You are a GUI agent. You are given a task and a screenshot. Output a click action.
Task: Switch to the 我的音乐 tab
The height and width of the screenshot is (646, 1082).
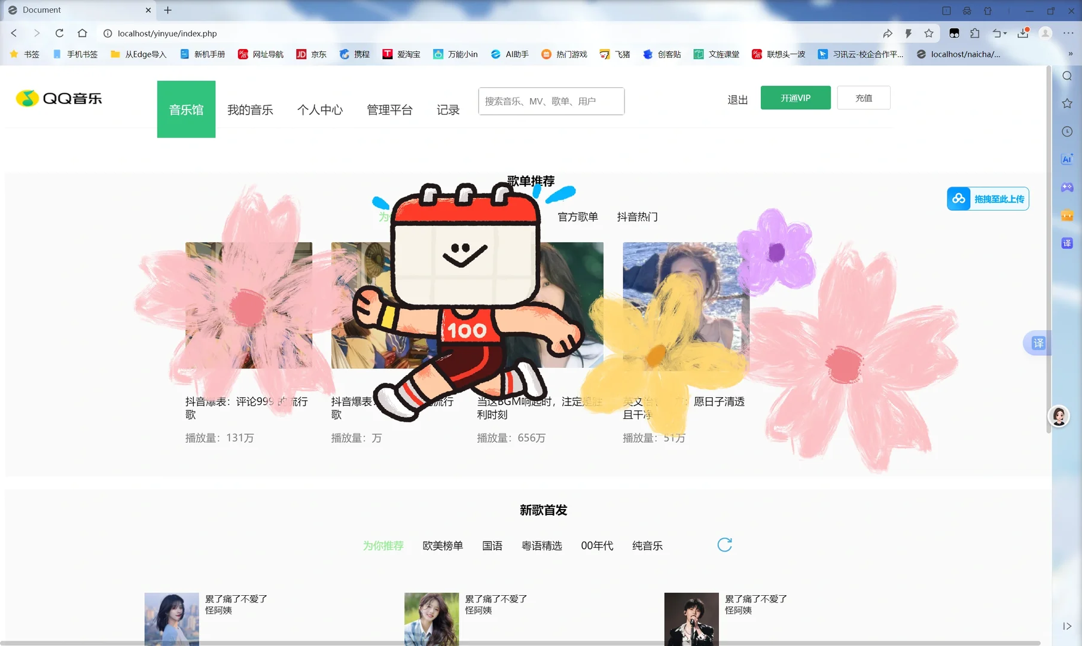pyautogui.click(x=251, y=109)
